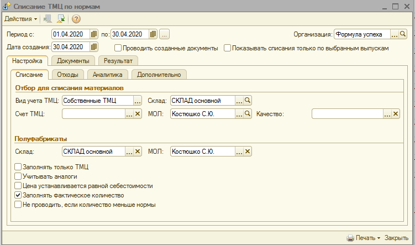Enable Заполнять только ТМЦ checkbox
The height and width of the screenshot is (245, 415).
tap(18, 166)
